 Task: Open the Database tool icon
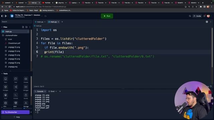tap(5, 103)
